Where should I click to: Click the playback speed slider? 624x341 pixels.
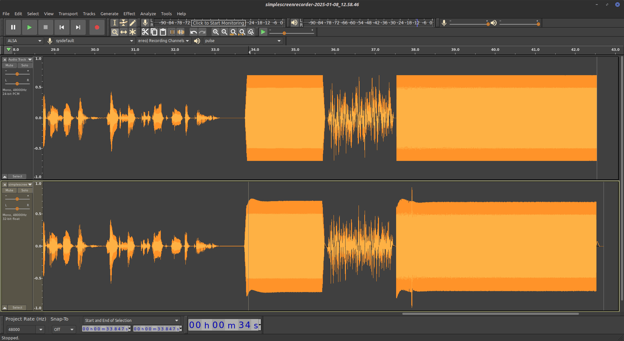pos(291,33)
